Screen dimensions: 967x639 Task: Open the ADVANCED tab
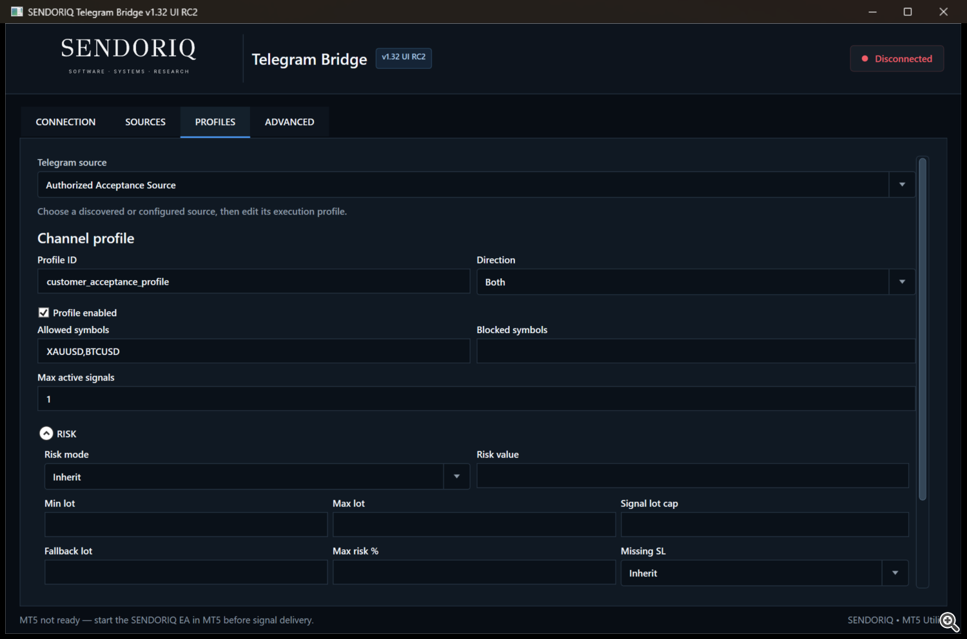pos(289,122)
